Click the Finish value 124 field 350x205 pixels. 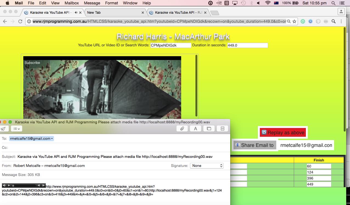click(x=319, y=172)
